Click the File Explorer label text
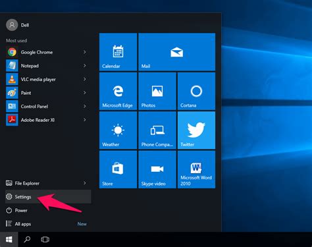 pos(27,183)
